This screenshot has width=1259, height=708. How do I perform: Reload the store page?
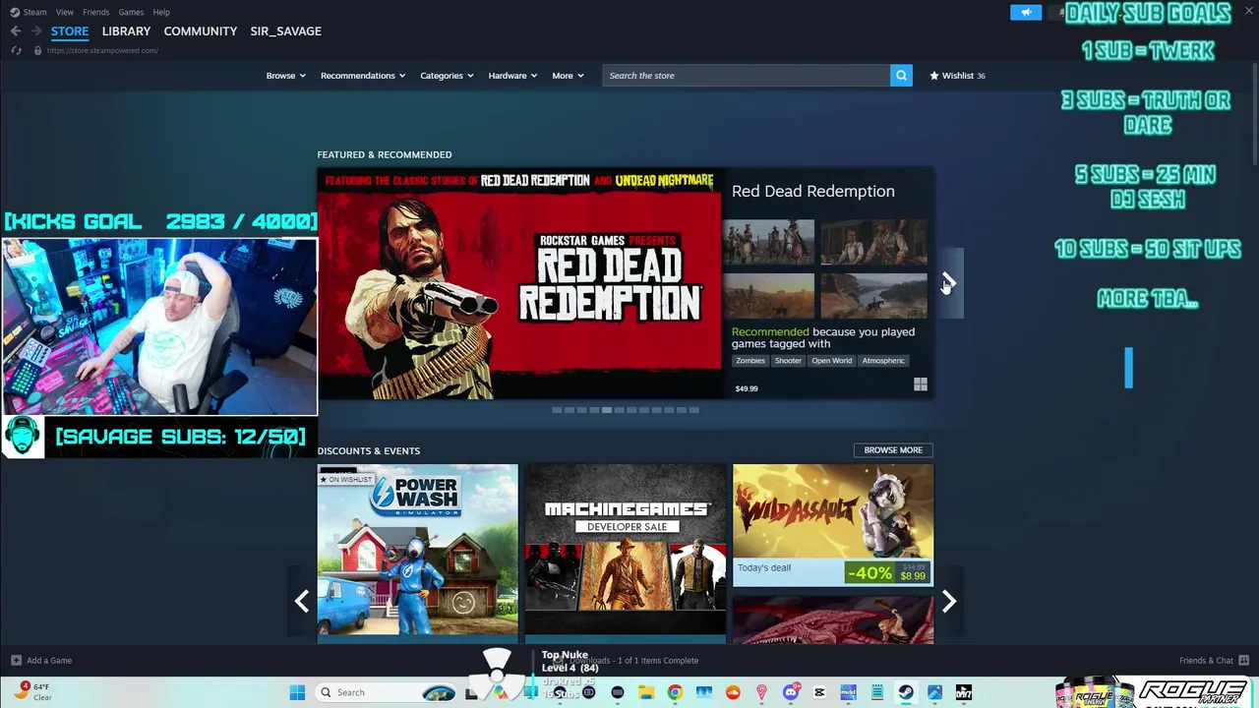tap(16, 50)
